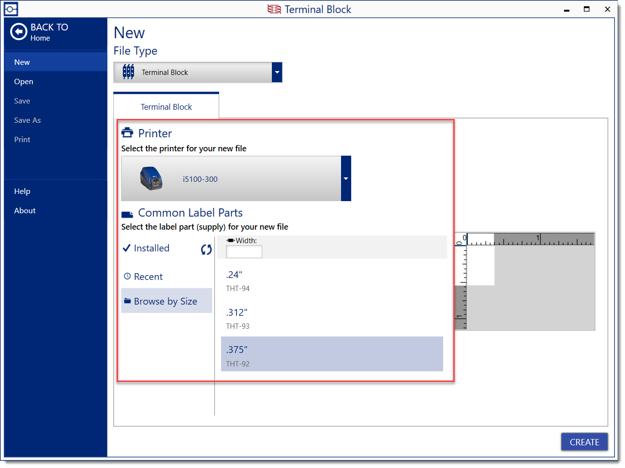Screen dimensions: 625x468
Task: Click the Width input field
Action: click(x=244, y=251)
